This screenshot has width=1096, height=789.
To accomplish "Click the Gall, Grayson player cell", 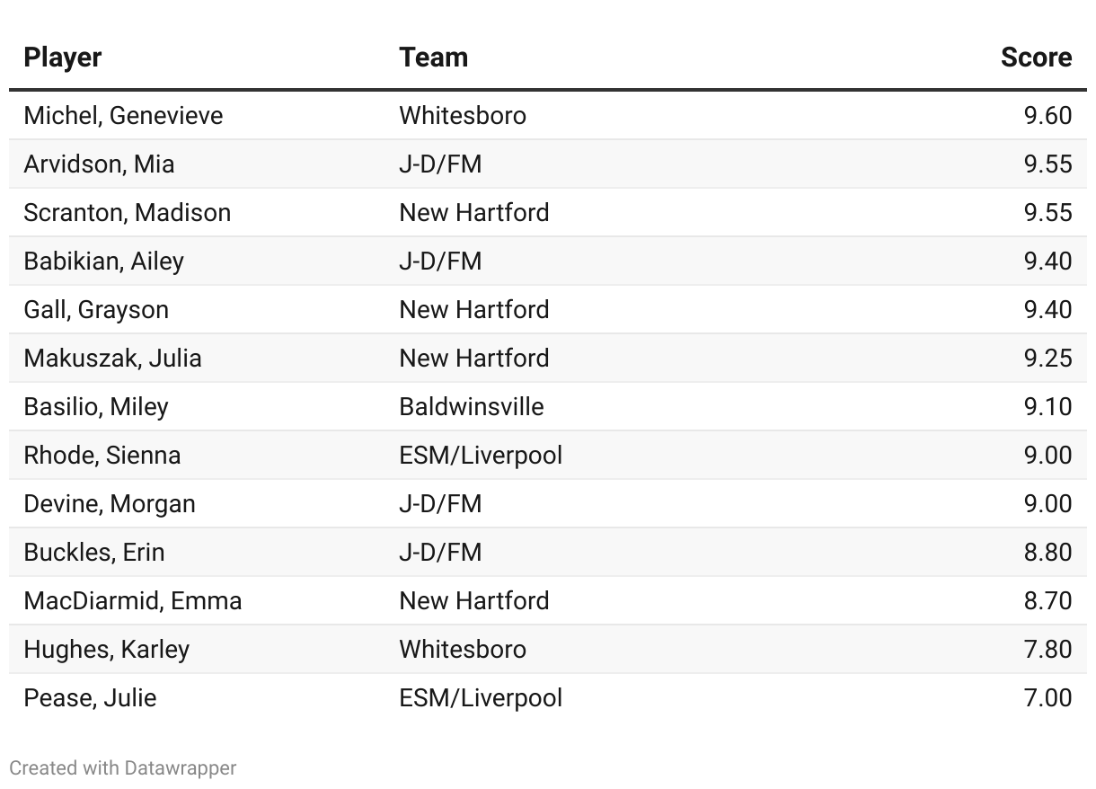I will (96, 310).
